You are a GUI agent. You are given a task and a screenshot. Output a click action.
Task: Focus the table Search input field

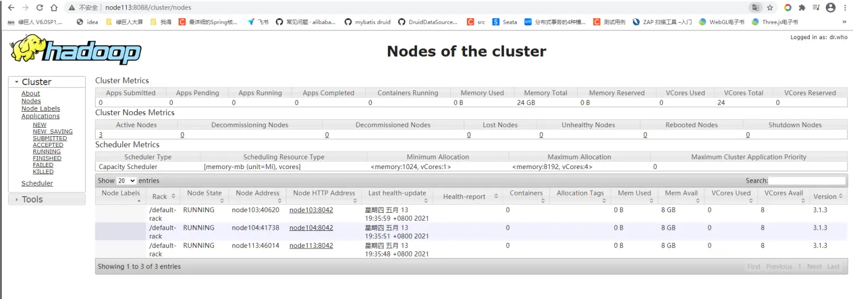[x=807, y=180]
